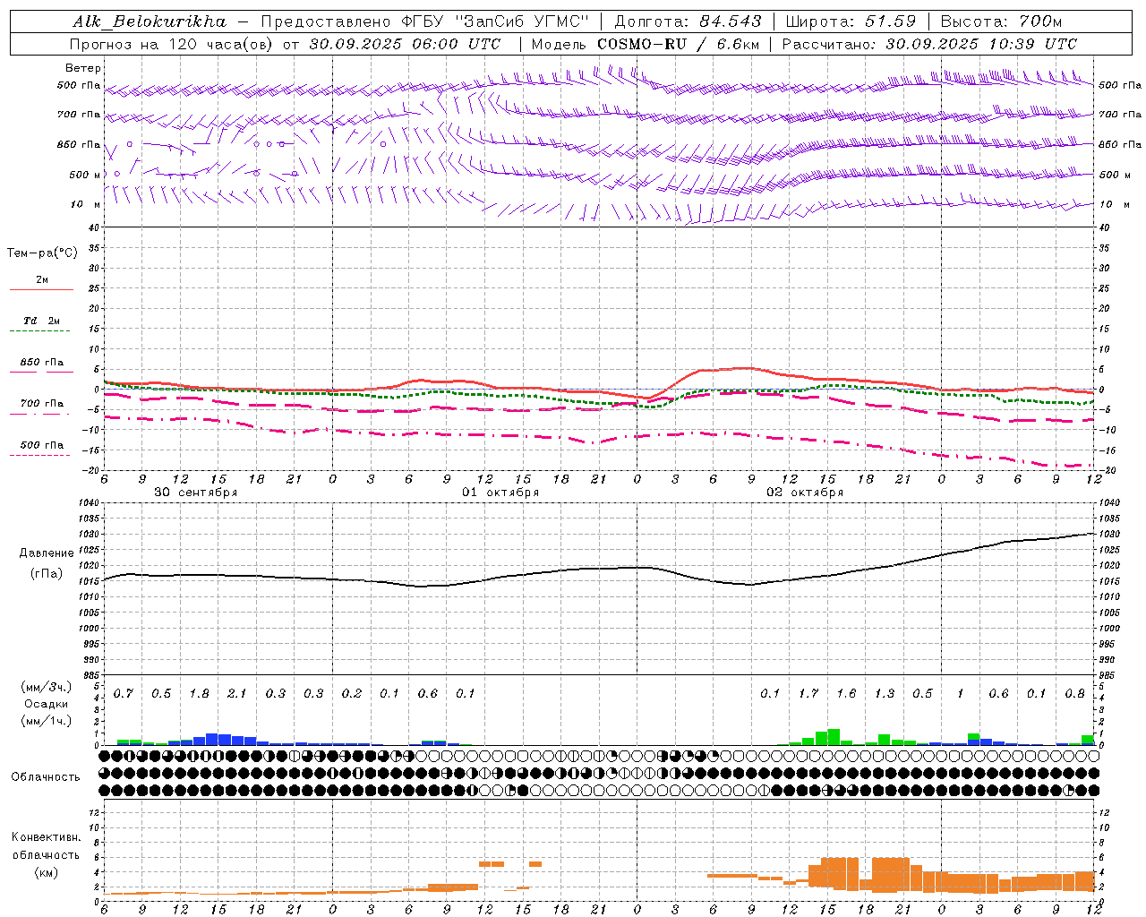Viewport: 1146px width, 917px height.
Task: Click the 1.3 precipitation amount value
Action: pos(885,693)
